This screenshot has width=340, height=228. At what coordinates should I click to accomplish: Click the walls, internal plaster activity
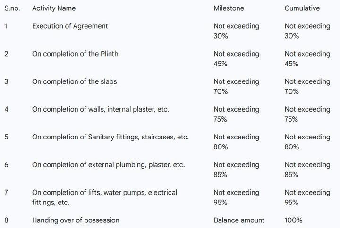tap(101, 109)
